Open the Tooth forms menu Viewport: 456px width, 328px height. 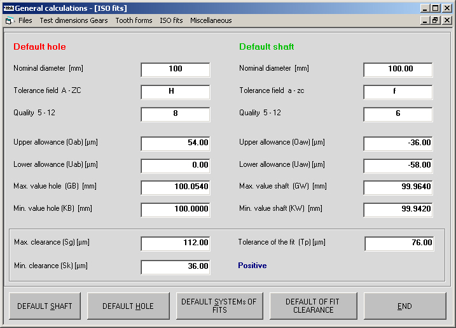(134, 20)
